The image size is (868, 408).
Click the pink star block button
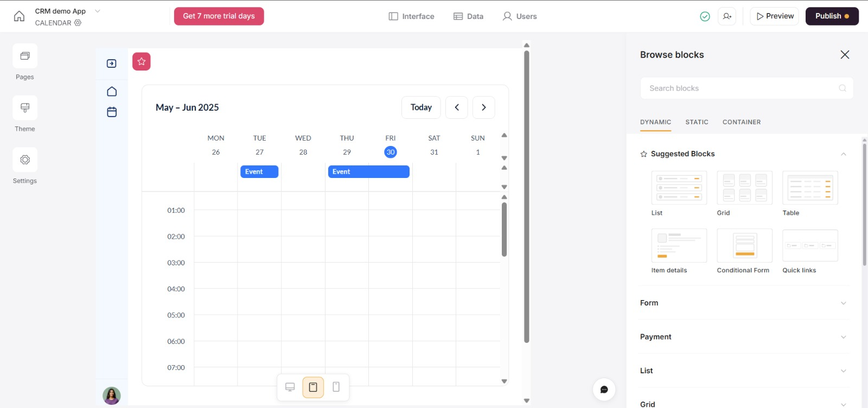142,61
